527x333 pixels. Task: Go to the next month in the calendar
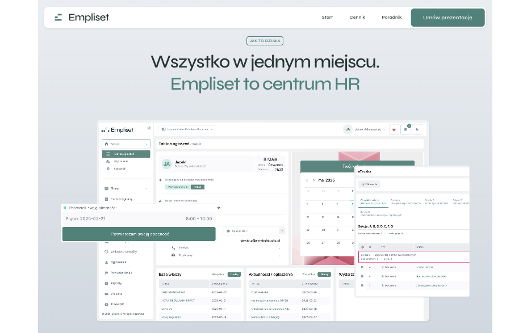click(314, 180)
